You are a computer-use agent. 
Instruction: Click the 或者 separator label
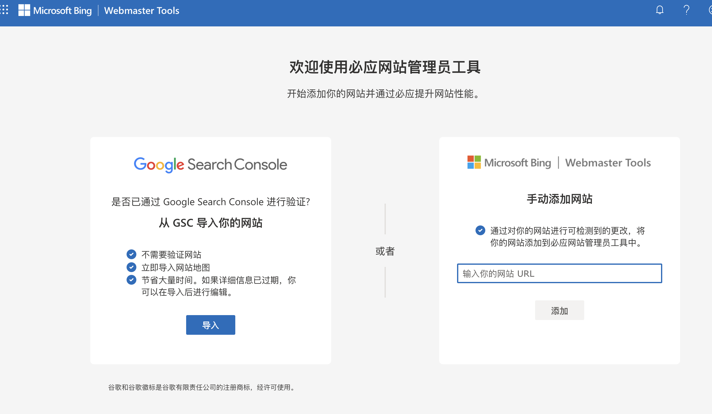(x=385, y=251)
